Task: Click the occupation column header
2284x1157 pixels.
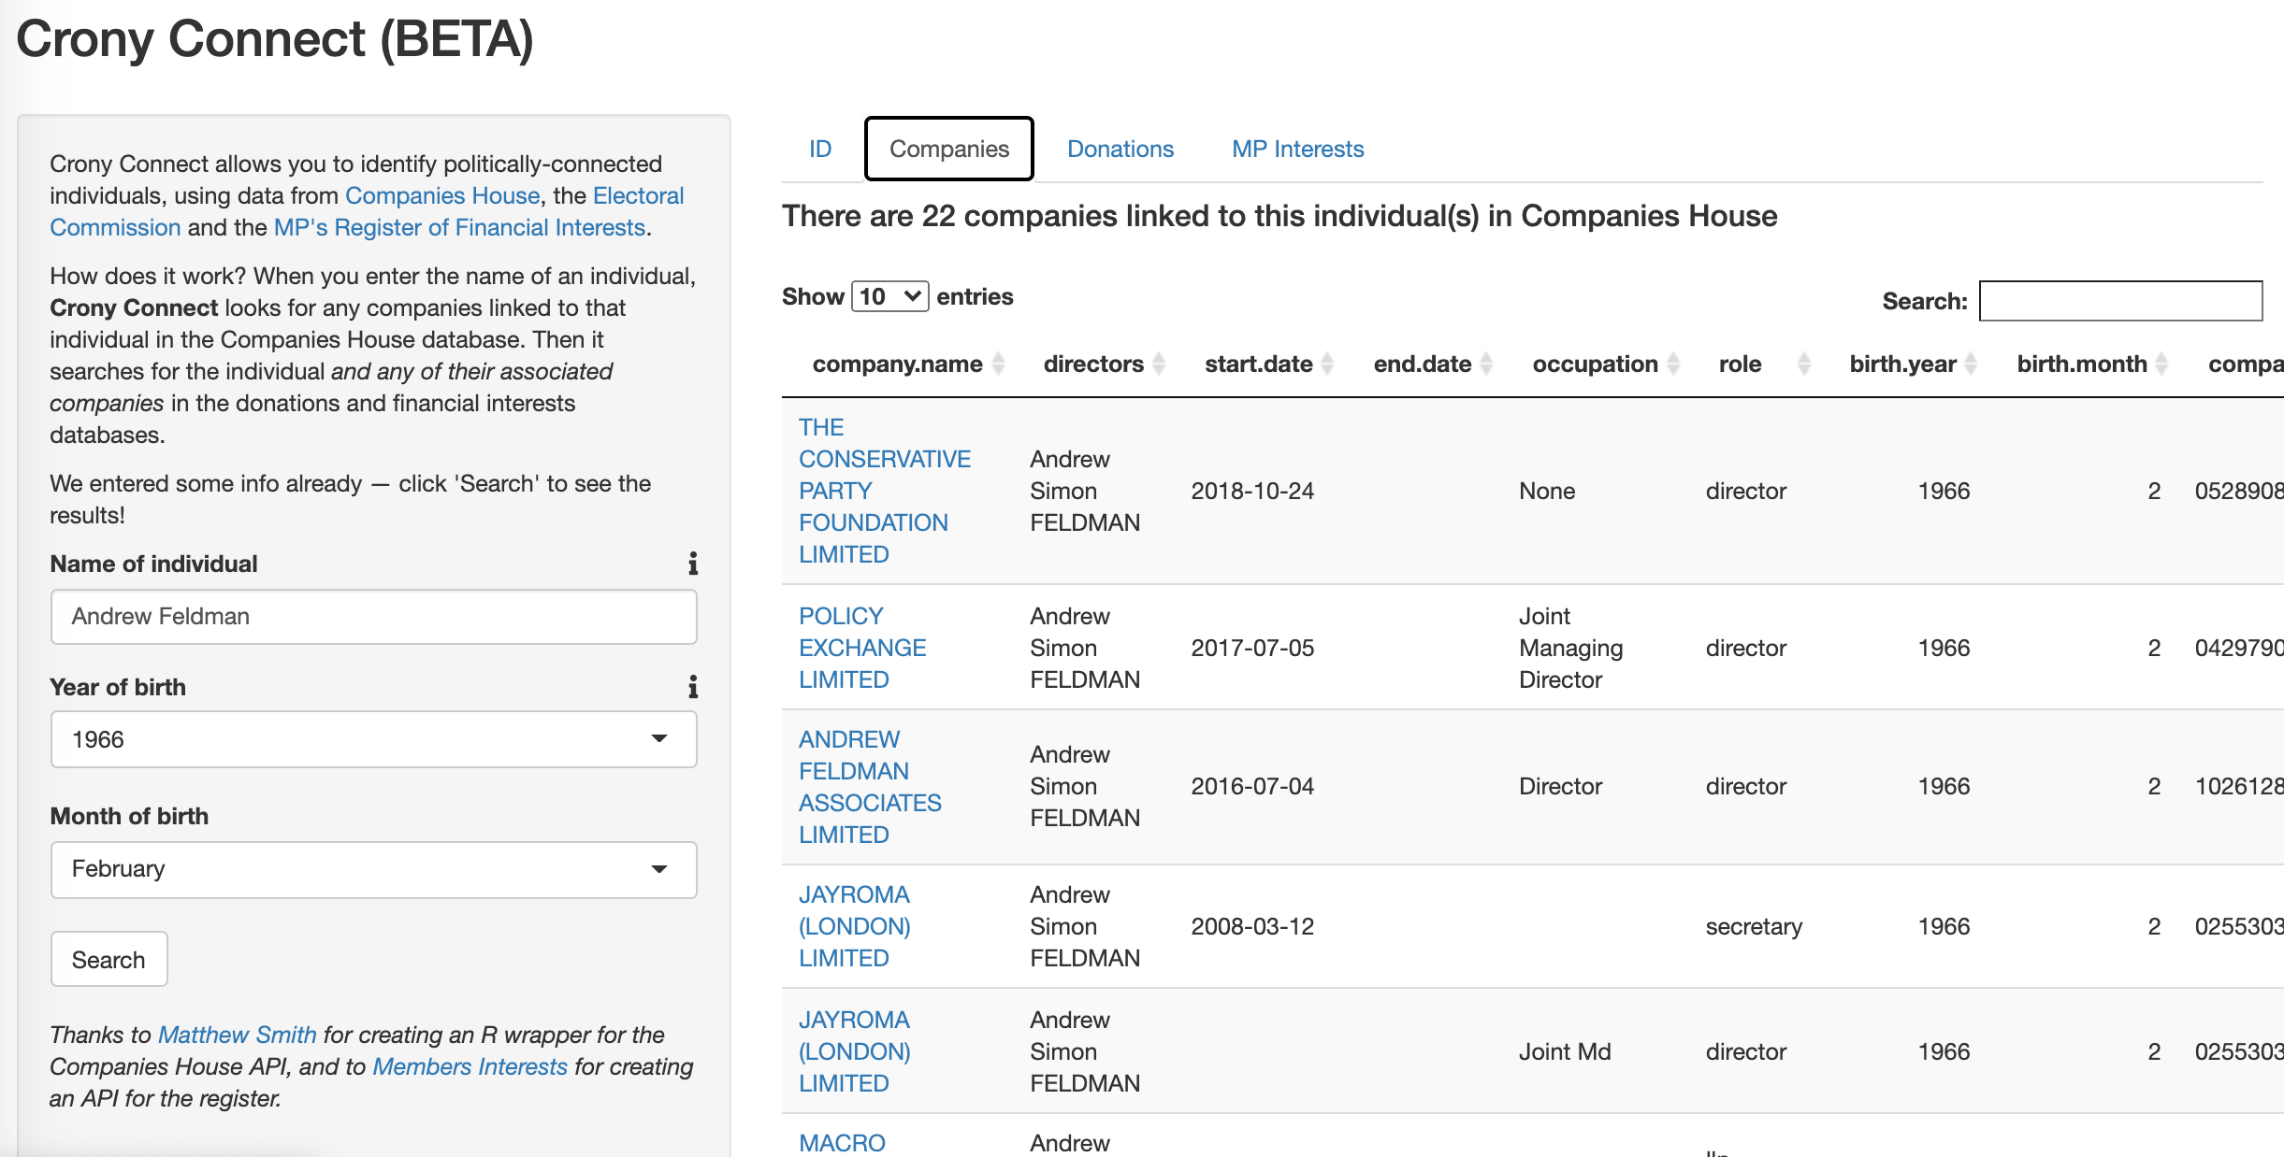Action: (1595, 364)
